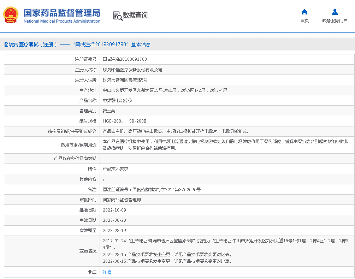Open the 详情 link in the bottom row

(x=107, y=272)
